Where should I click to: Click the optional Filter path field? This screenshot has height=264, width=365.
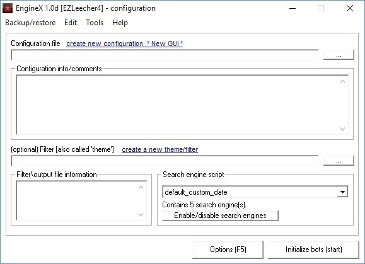click(165, 161)
